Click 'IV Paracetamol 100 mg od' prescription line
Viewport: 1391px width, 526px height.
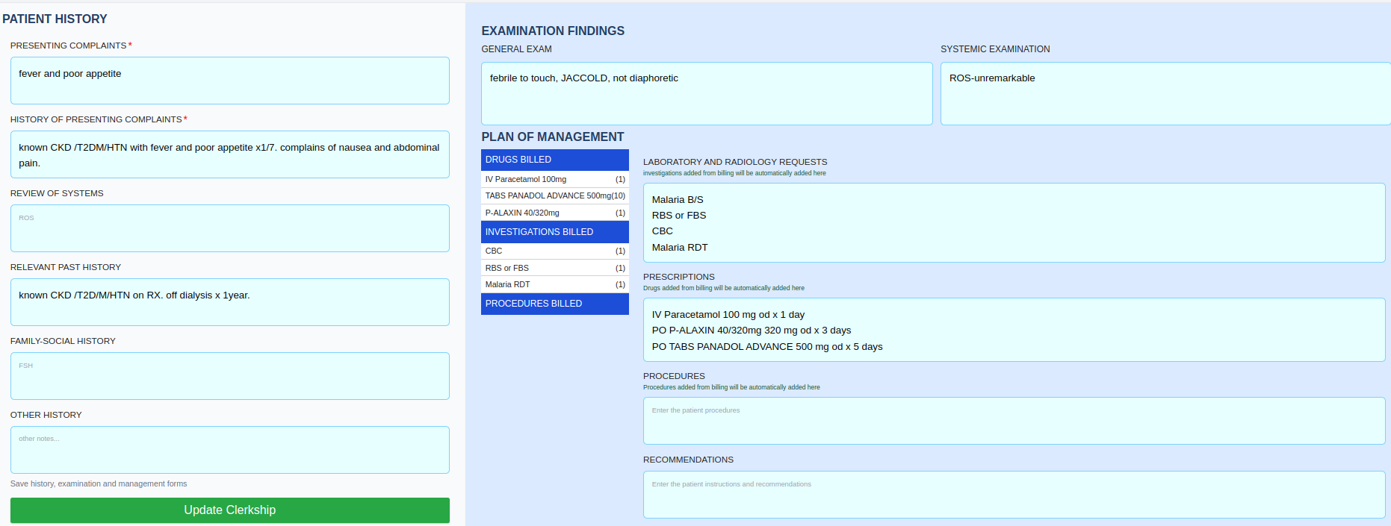tap(728, 315)
